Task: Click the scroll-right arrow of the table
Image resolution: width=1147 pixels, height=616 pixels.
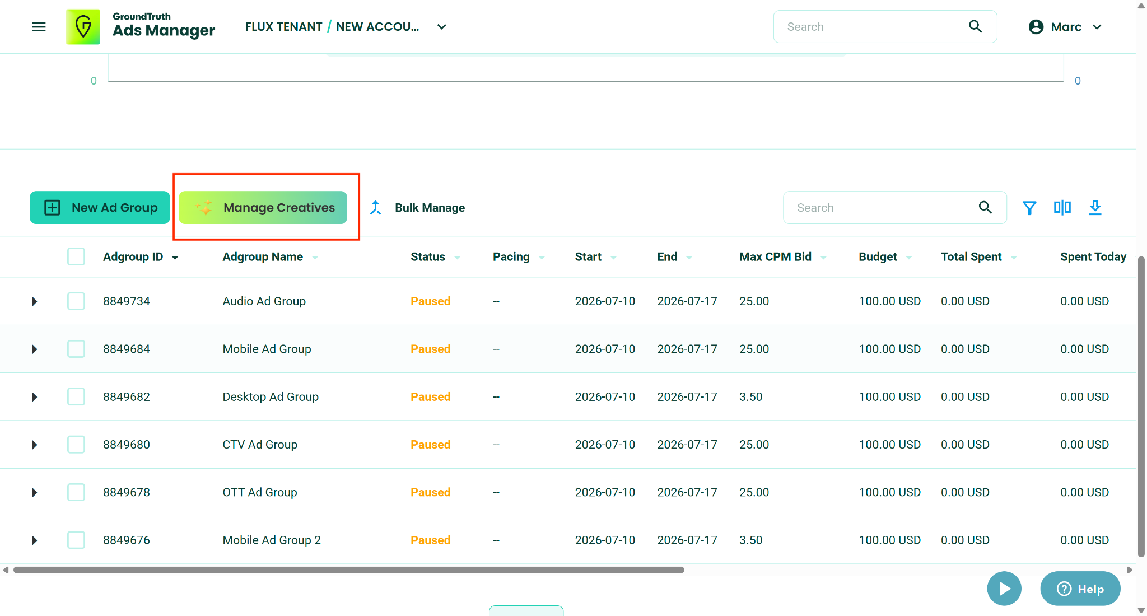Action: pyautogui.click(x=1130, y=570)
